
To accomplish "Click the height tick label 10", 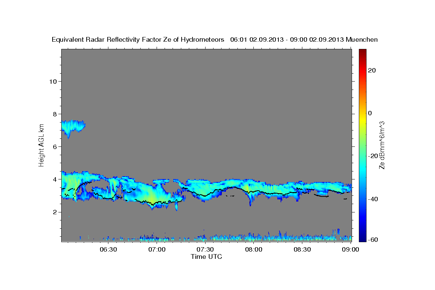I will click(x=53, y=81).
